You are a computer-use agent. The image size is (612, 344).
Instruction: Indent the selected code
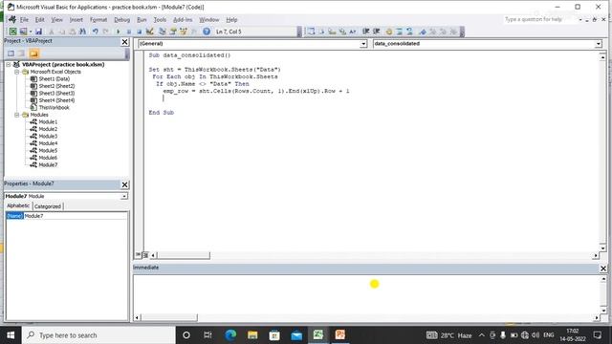(365, 32)
